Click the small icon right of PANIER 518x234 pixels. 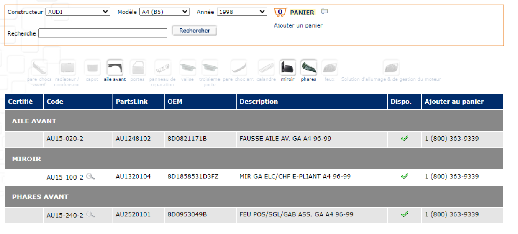pos(324,11)
